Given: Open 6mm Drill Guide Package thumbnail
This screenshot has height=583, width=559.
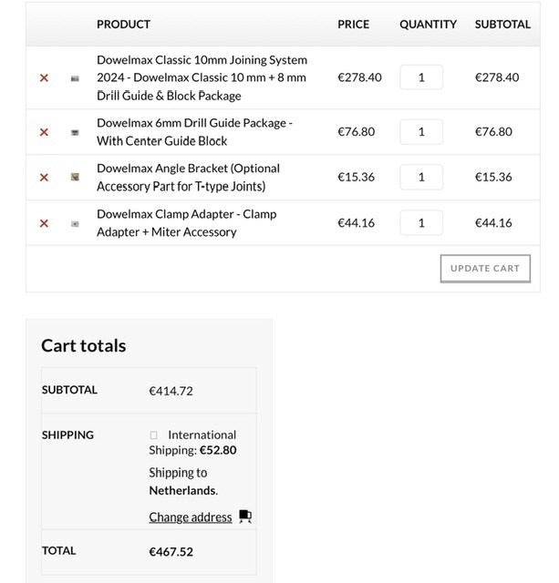Looking at the screenshot, I should coord(75,132).
